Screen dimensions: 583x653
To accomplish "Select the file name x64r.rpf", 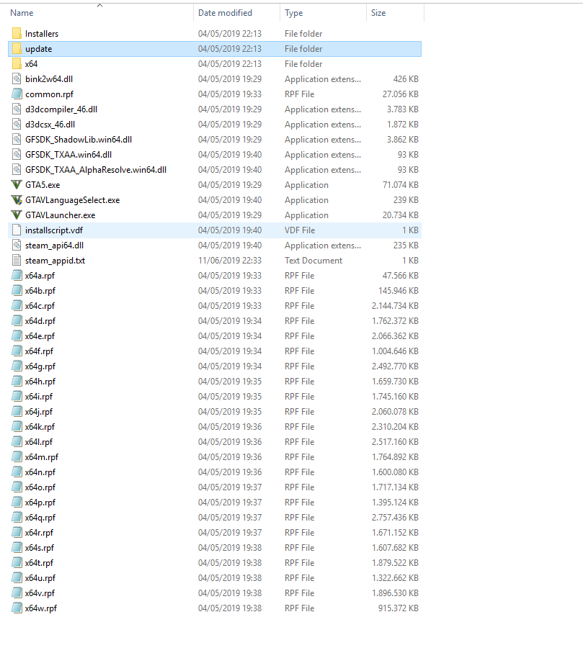I will (39, 533).
